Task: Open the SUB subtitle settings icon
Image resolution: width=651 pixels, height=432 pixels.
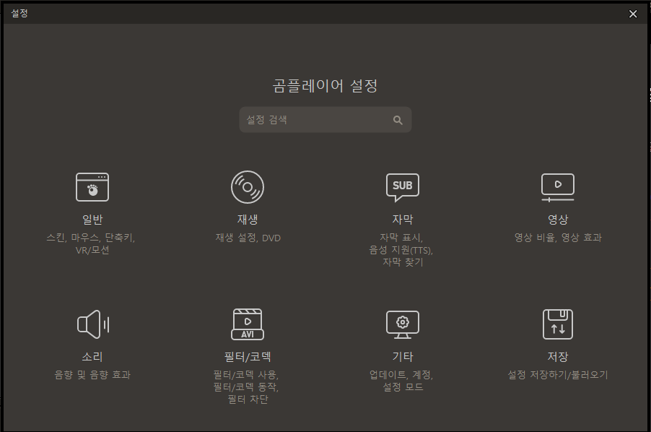Action: (x=402, y=186)
